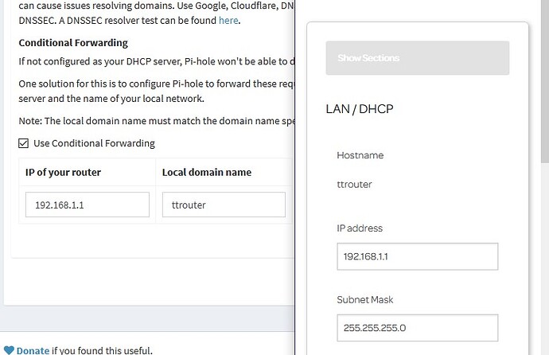Toggle the Use Conditional Forwarding checkbox
Image resolution: width=549 pixels, height=355 pixels.
click(24, 143)
